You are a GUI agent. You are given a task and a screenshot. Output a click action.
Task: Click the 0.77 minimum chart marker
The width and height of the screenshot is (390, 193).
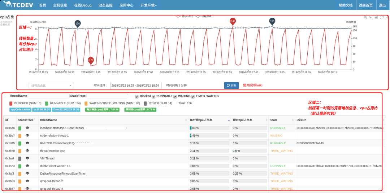(91, 61)
